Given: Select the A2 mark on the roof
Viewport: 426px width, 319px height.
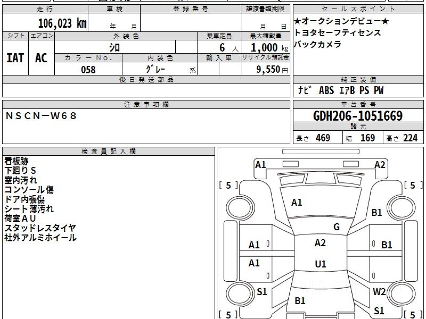Looking at the screenshot, I should (320, 243).
